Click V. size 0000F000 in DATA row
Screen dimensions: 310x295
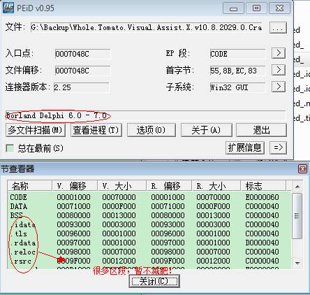[x=119, y=206]
